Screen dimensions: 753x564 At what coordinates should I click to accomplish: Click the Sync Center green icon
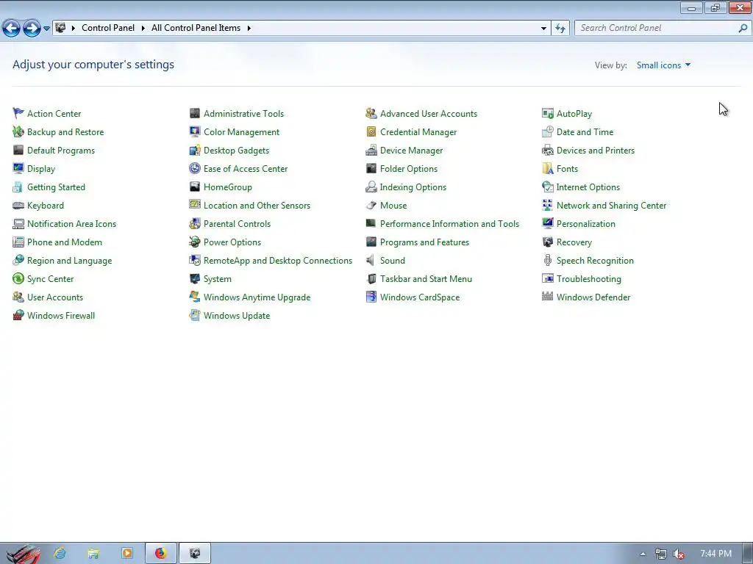[x=18, y=278]
